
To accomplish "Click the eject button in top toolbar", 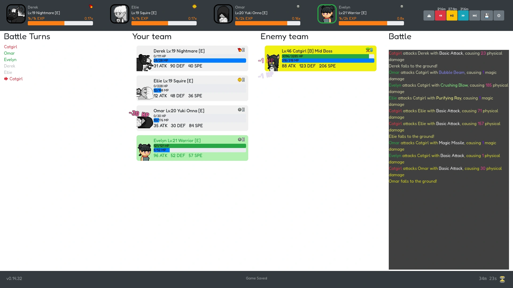I will tap(429, 16).
